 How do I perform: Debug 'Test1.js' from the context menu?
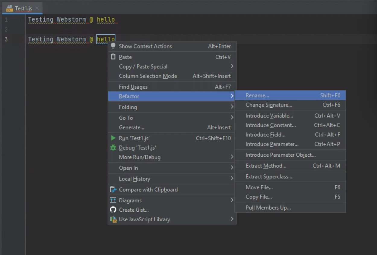click(x=172, y=148)
